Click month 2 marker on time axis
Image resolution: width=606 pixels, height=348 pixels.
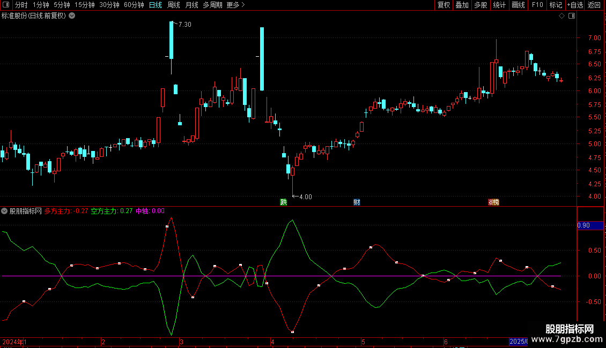click(x=103, y=342)
